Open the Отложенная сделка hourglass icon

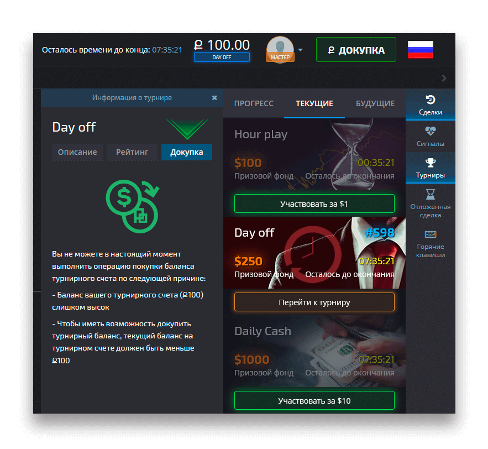430,194
